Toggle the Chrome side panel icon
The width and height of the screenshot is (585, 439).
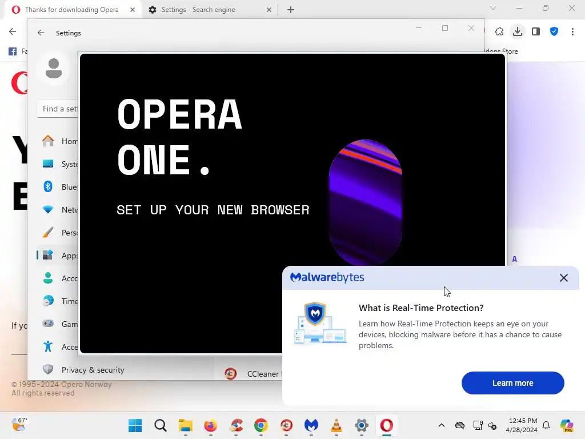pyautogui.click(x=536, y=32)
